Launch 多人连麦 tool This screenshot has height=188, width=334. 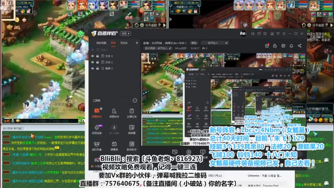(114, 129)
